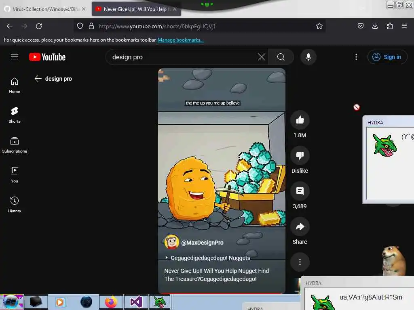Image resolution: width=414 pixels, height=310 pixels.
Task: Click the upper HYDRA window title bar
Action: [x=388, y=121]
